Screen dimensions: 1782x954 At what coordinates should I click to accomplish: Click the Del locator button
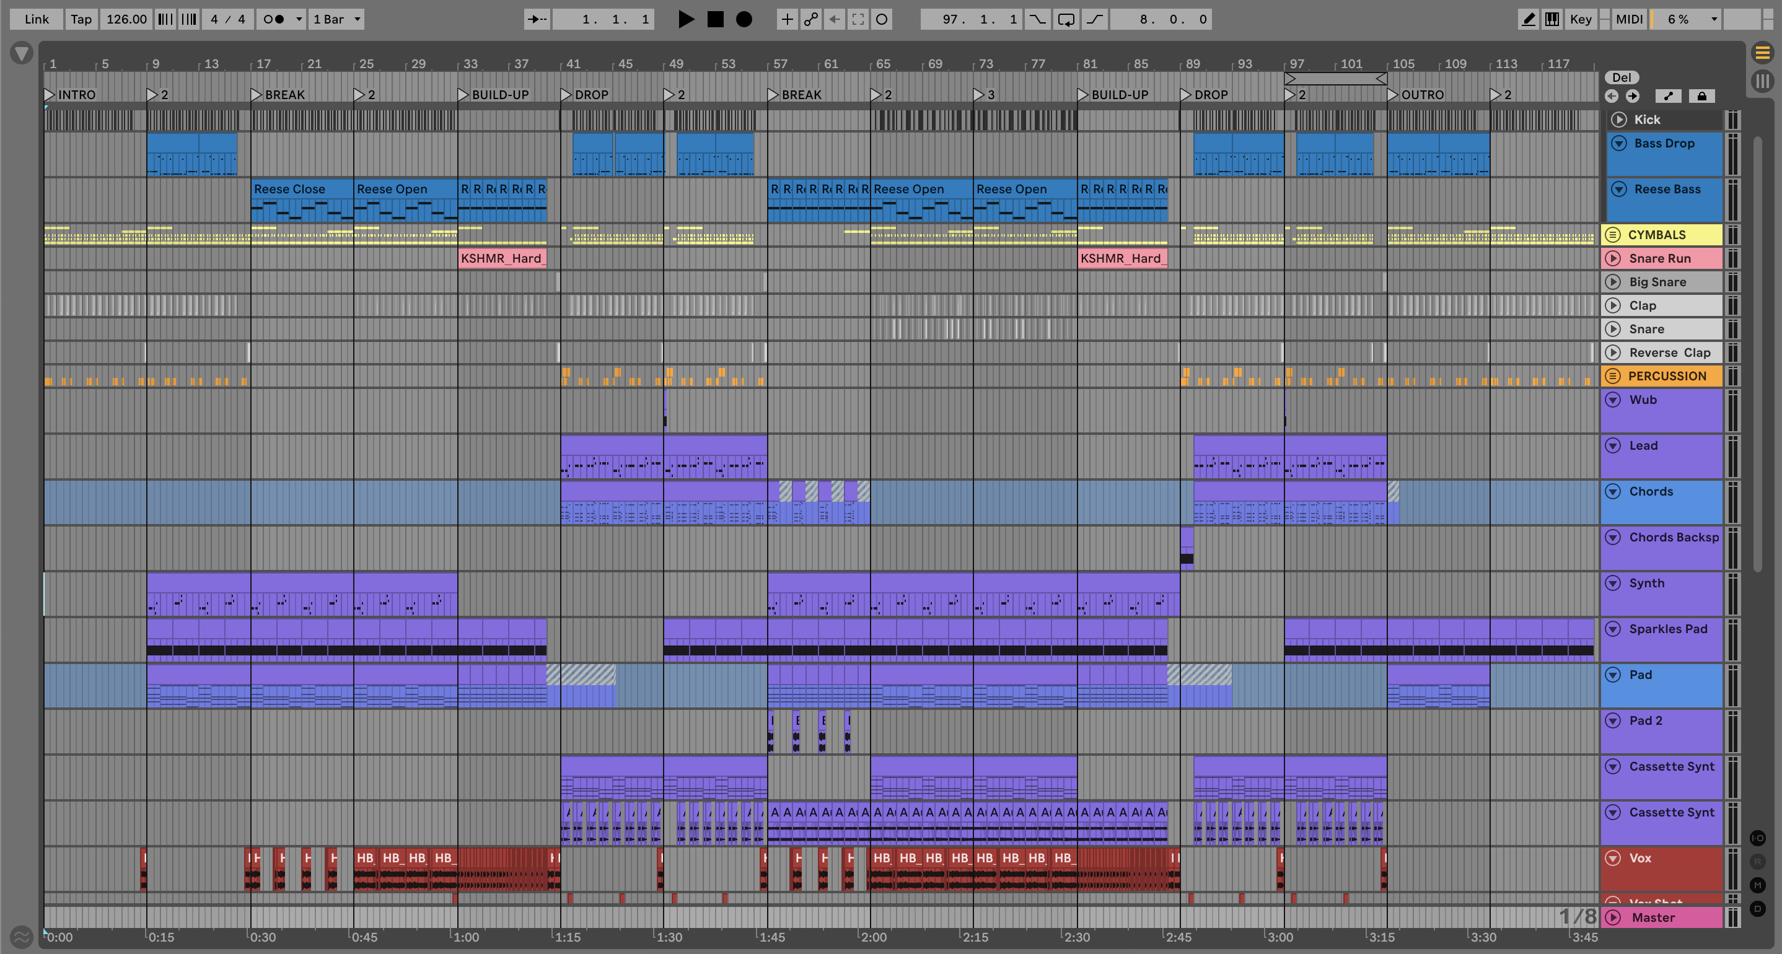point(1622,77)
